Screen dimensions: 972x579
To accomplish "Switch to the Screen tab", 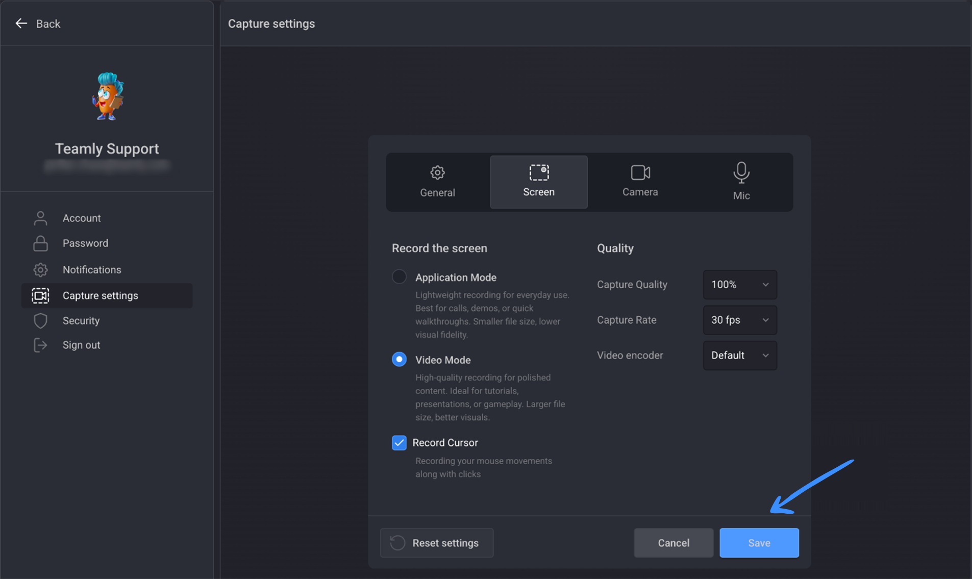I will 539,182.
